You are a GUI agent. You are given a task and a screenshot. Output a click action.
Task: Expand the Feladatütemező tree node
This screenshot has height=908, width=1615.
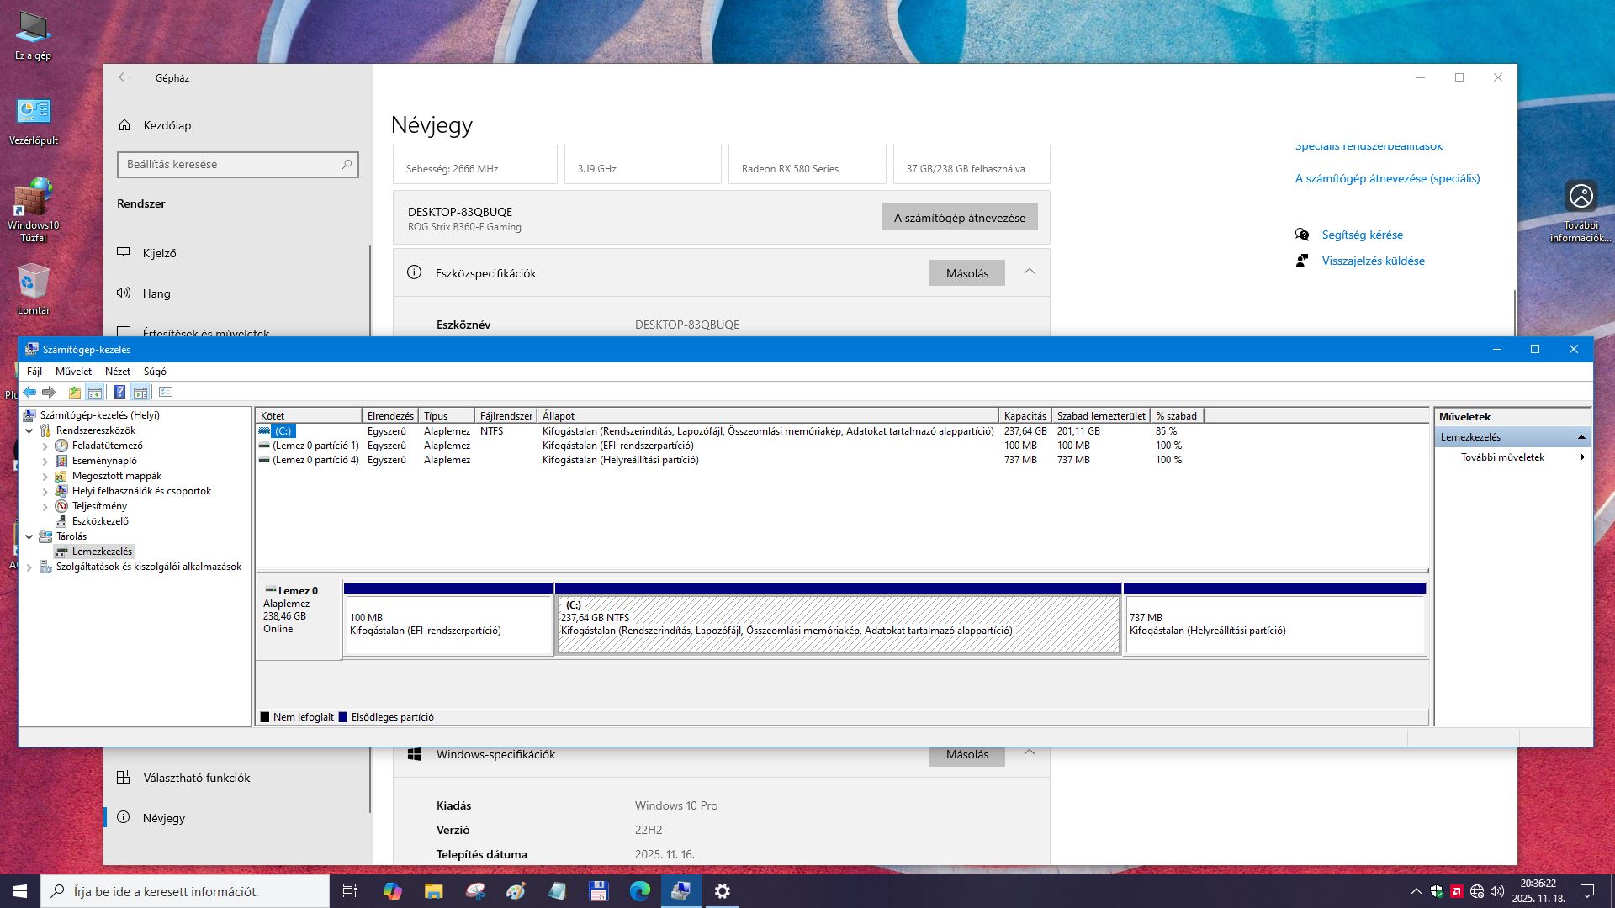45,446
